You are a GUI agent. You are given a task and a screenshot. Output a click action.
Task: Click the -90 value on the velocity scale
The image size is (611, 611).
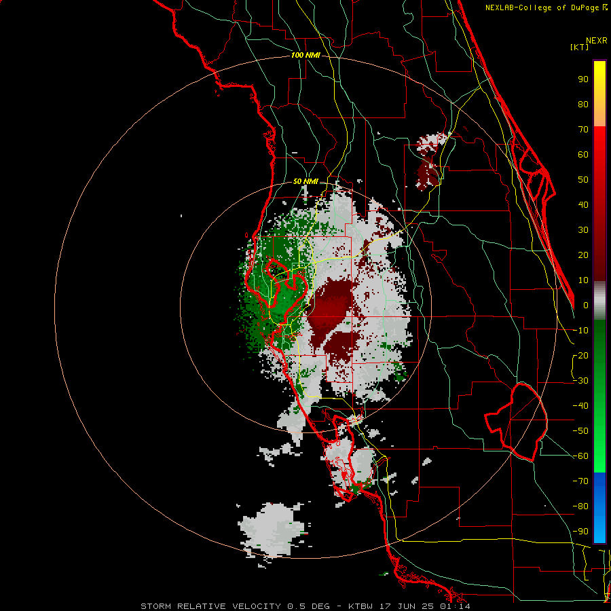tap(580, 531)
